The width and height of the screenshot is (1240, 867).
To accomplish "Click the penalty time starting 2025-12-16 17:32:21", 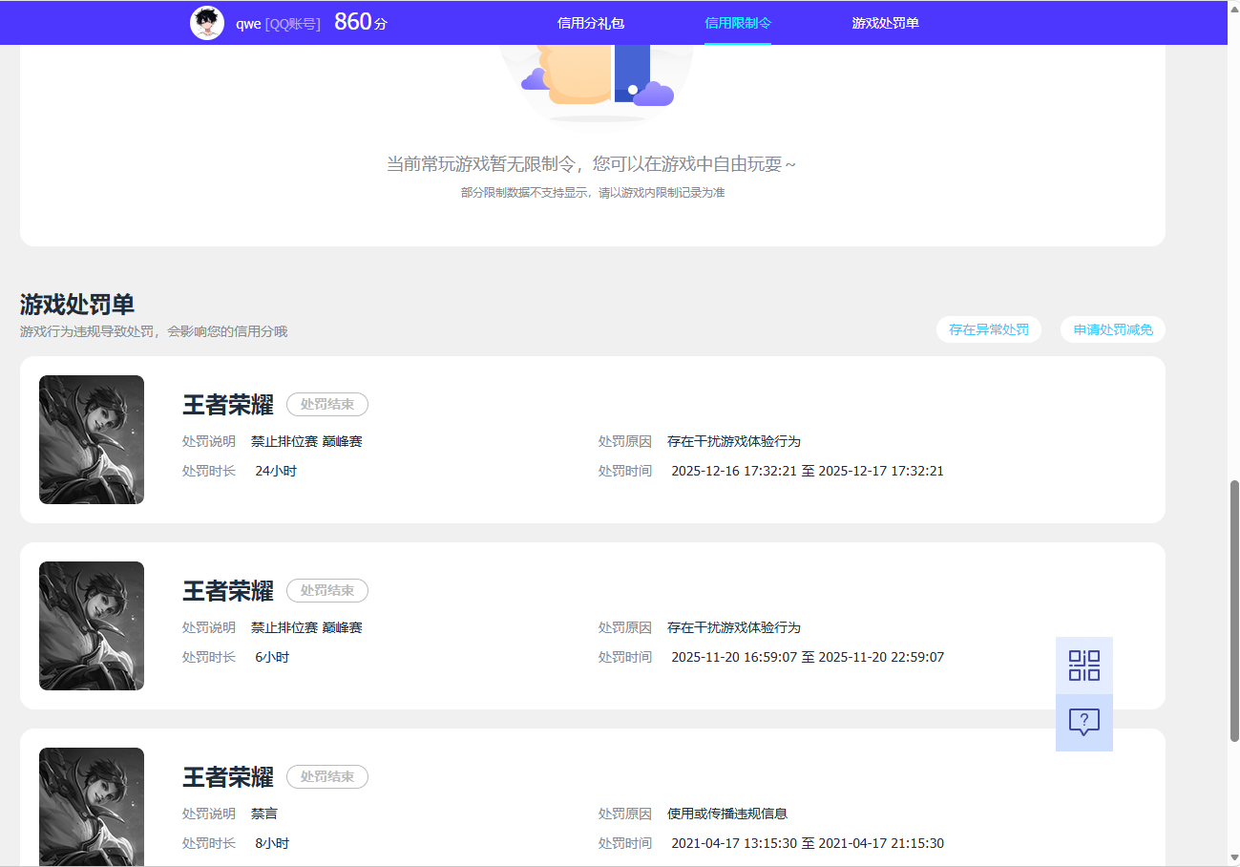I will (x=808, y=471).
